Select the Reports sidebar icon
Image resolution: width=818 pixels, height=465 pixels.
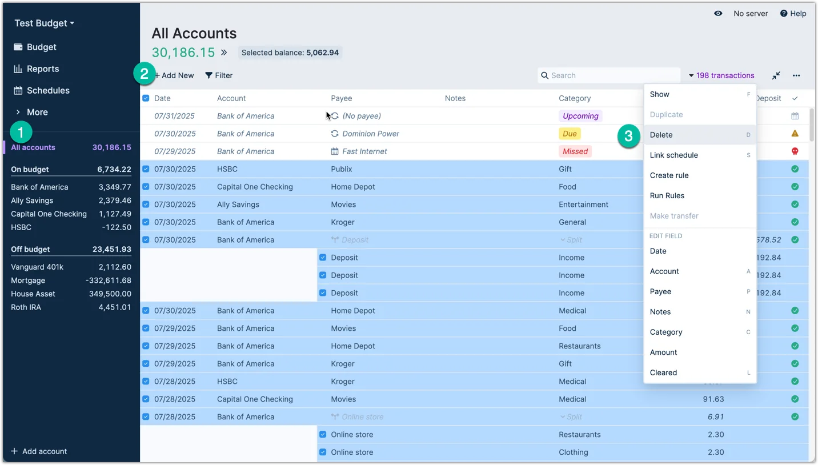pyautogui.click(x=19, y=69)
